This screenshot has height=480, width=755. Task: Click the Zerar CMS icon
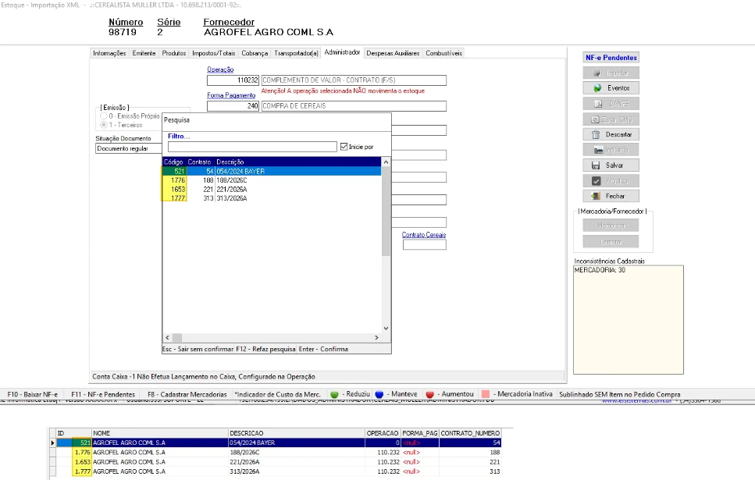tap(596, 119)
